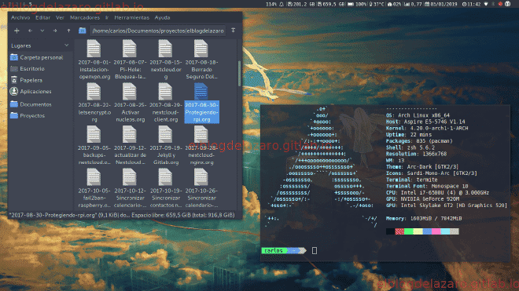
Task: Open the Editar menu
Action: [x=42, y=17]
